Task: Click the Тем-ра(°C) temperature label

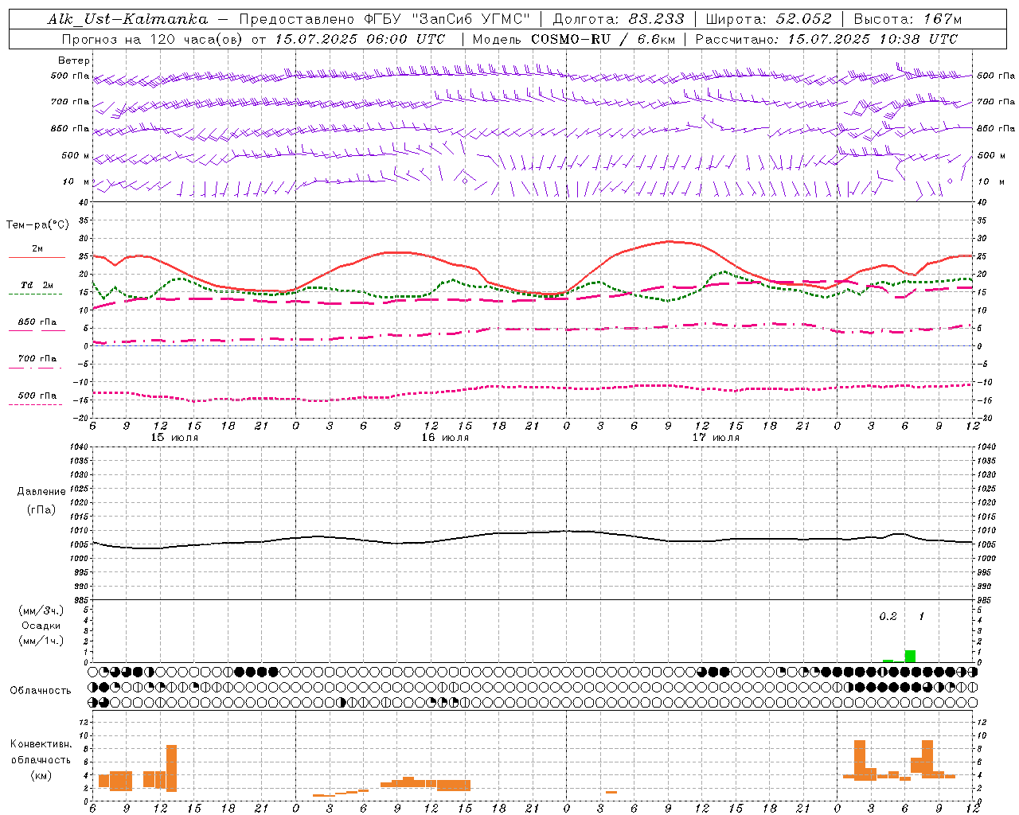Action: pos(37,225)
